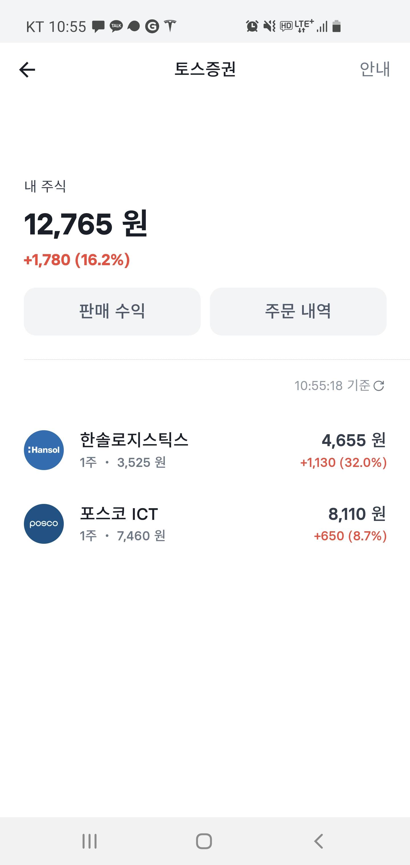View 주문 내역 order history
The width and height of the screenshot is (410, 865).
coord(298,311)
